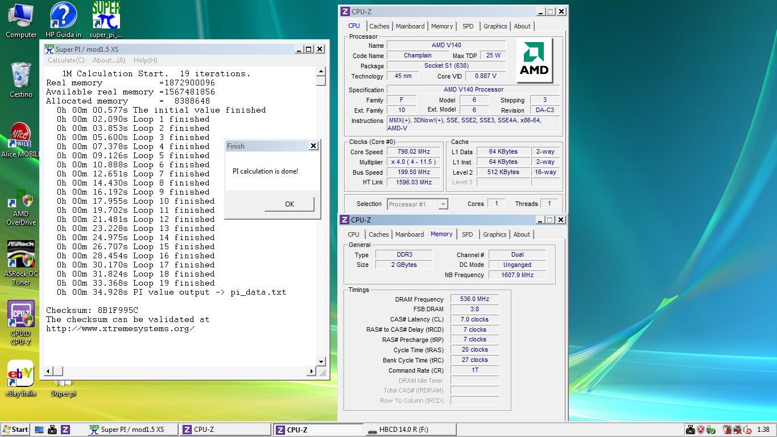The width and height of the screenshot is (777, 437).
Task: Click Super PI vertical scrollbar up arrow
Action: [321, 71]
